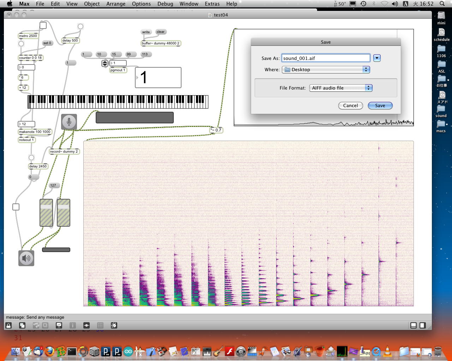Cancel the Save dialog
The height and width of the screenshot is (361, 452).
350,106
